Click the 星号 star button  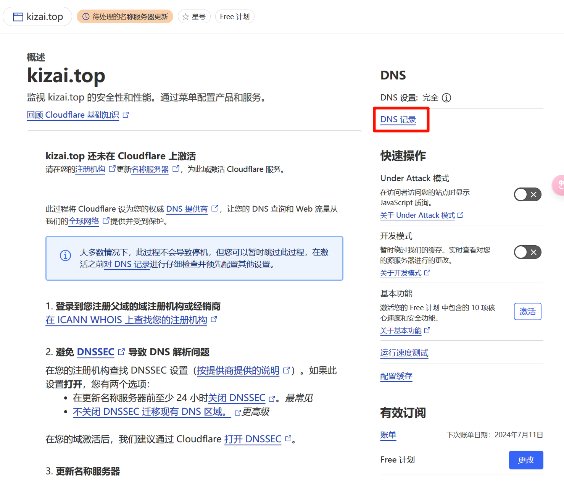tap(194, 17)
